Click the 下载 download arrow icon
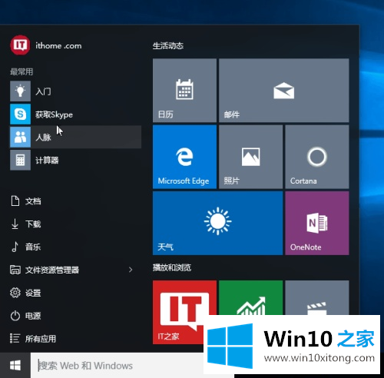384x378 pixels. click(15, 224)
